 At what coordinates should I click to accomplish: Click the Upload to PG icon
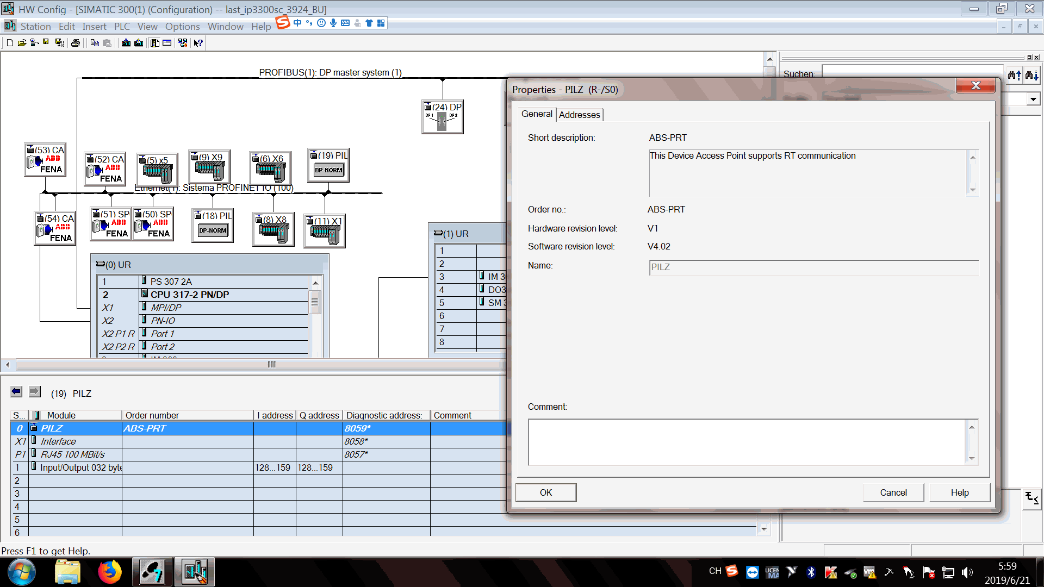[139, 43]
